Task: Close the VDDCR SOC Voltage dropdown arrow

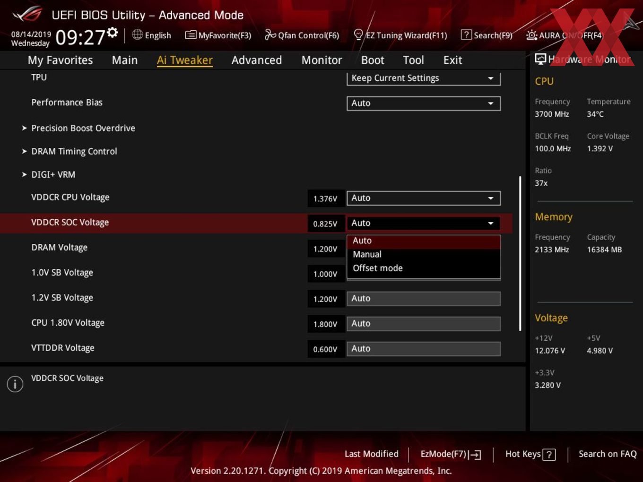Action: point(491,223)
